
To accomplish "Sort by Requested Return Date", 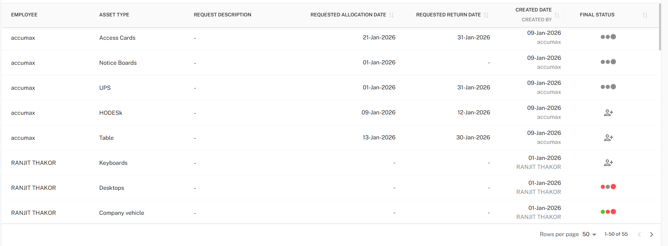I will (486, 15).
